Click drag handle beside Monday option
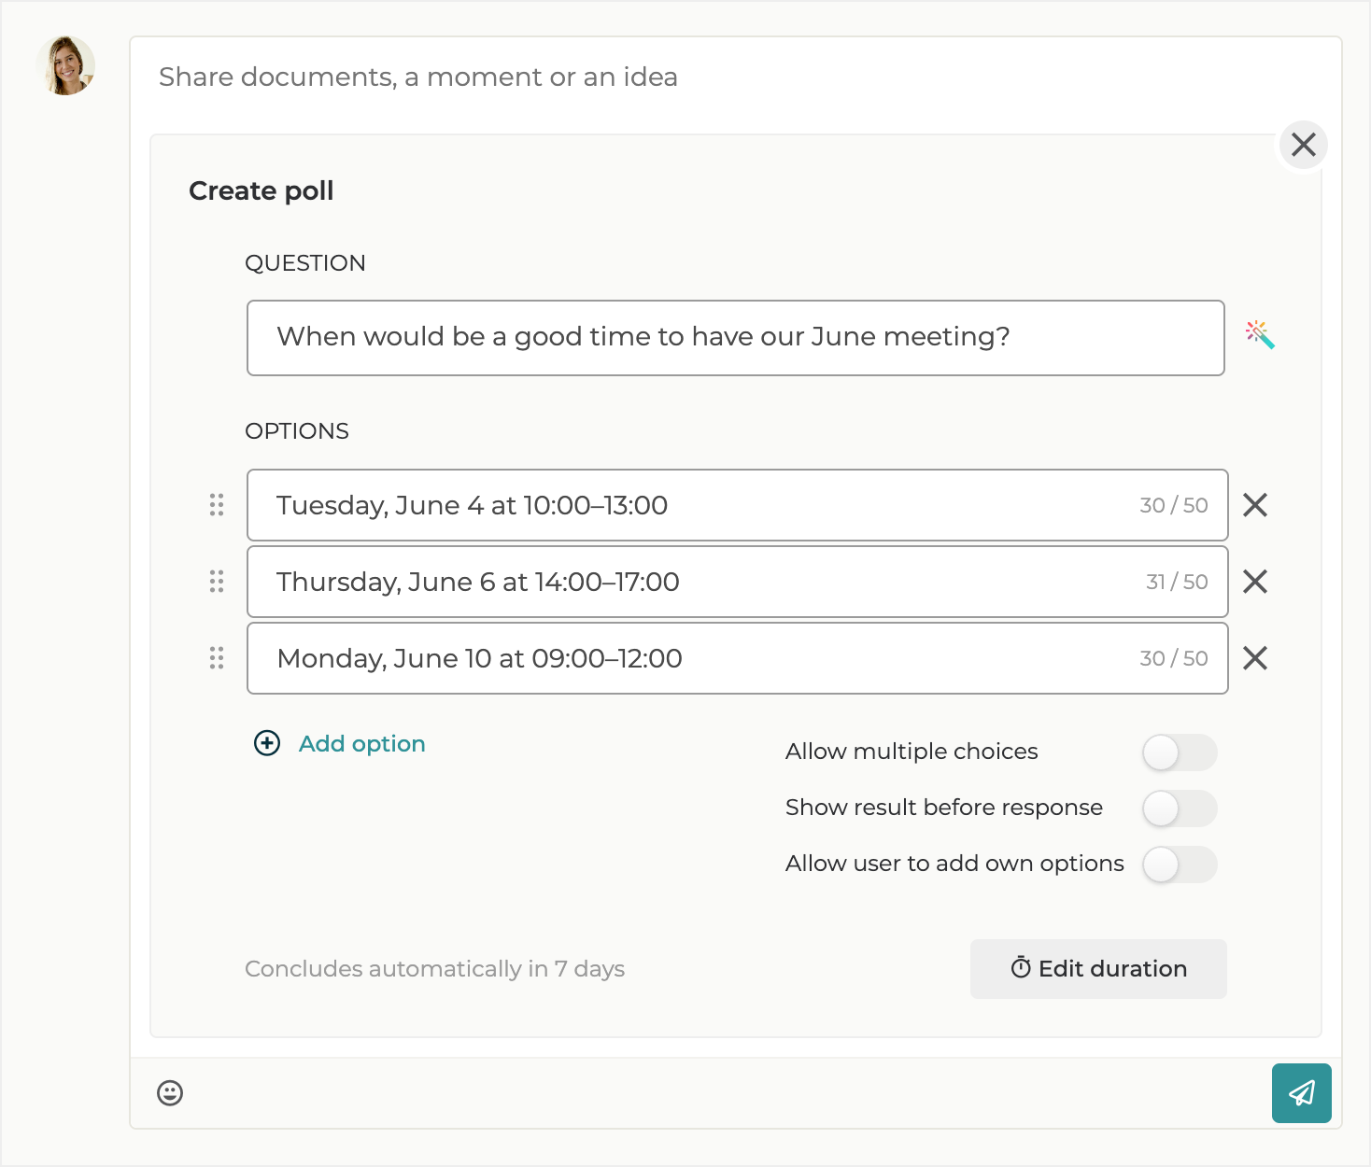 coord(217,658)
